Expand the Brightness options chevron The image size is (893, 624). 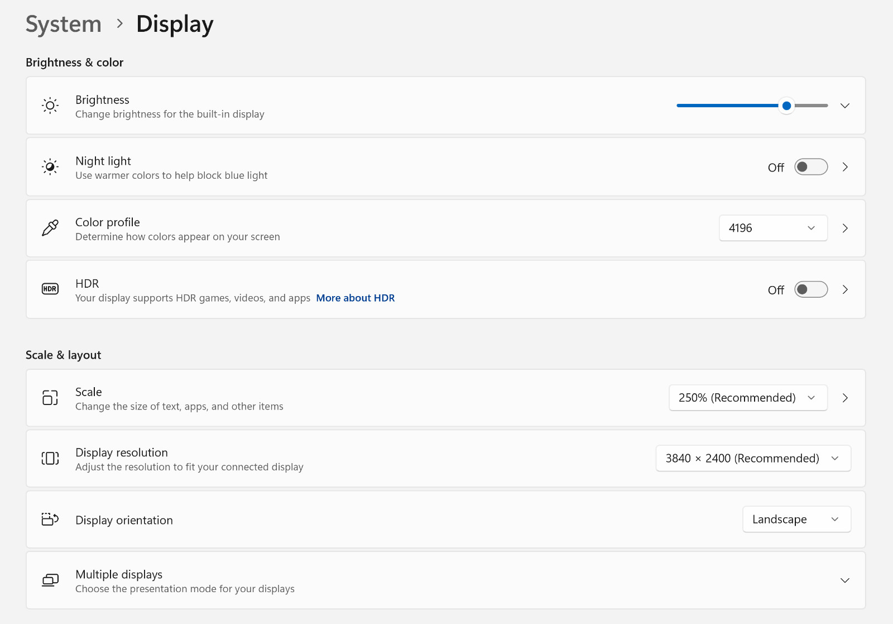(x=845, y=106)
